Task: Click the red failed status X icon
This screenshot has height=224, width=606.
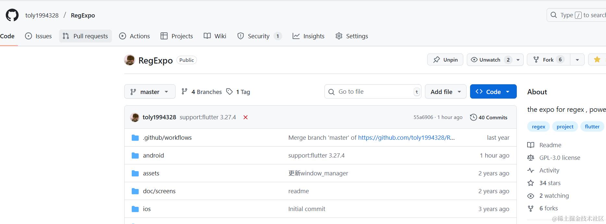Action: [246, 117]
